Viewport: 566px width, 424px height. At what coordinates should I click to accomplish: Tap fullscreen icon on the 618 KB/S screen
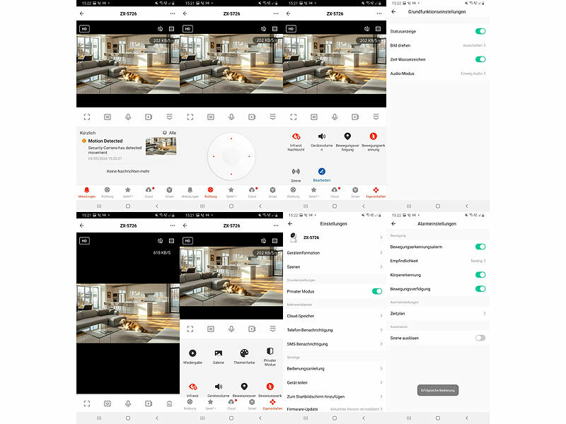87,404
